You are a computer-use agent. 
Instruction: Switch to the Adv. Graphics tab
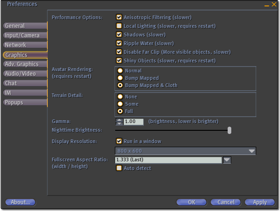(x=25, y=64)
